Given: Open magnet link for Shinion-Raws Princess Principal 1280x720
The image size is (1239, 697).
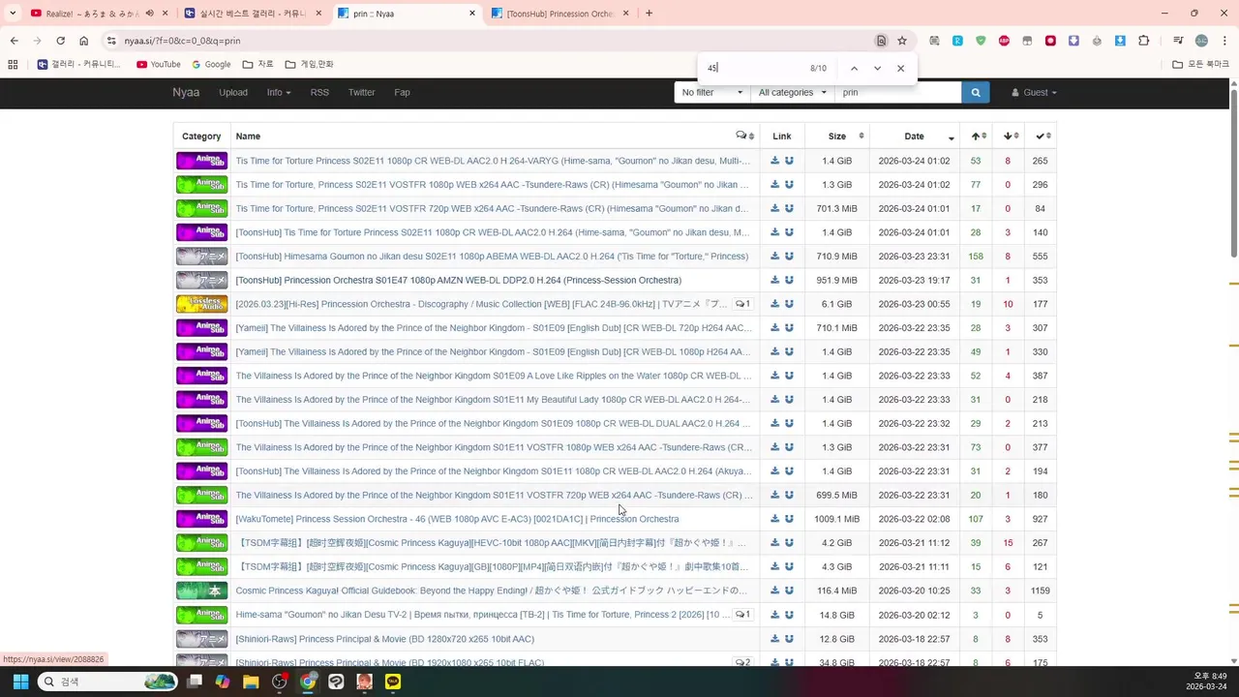Looking at the screenshot, I should point(789,639).
